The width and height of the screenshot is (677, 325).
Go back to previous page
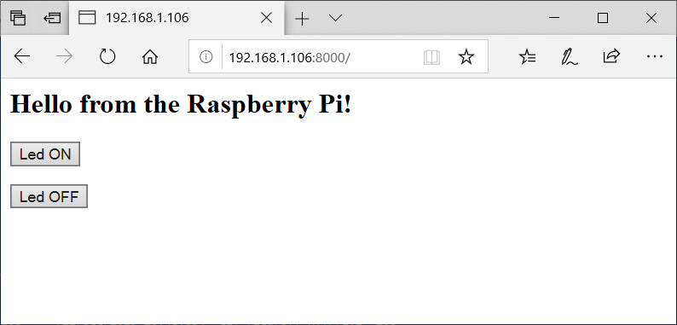(x=21, y=56)
